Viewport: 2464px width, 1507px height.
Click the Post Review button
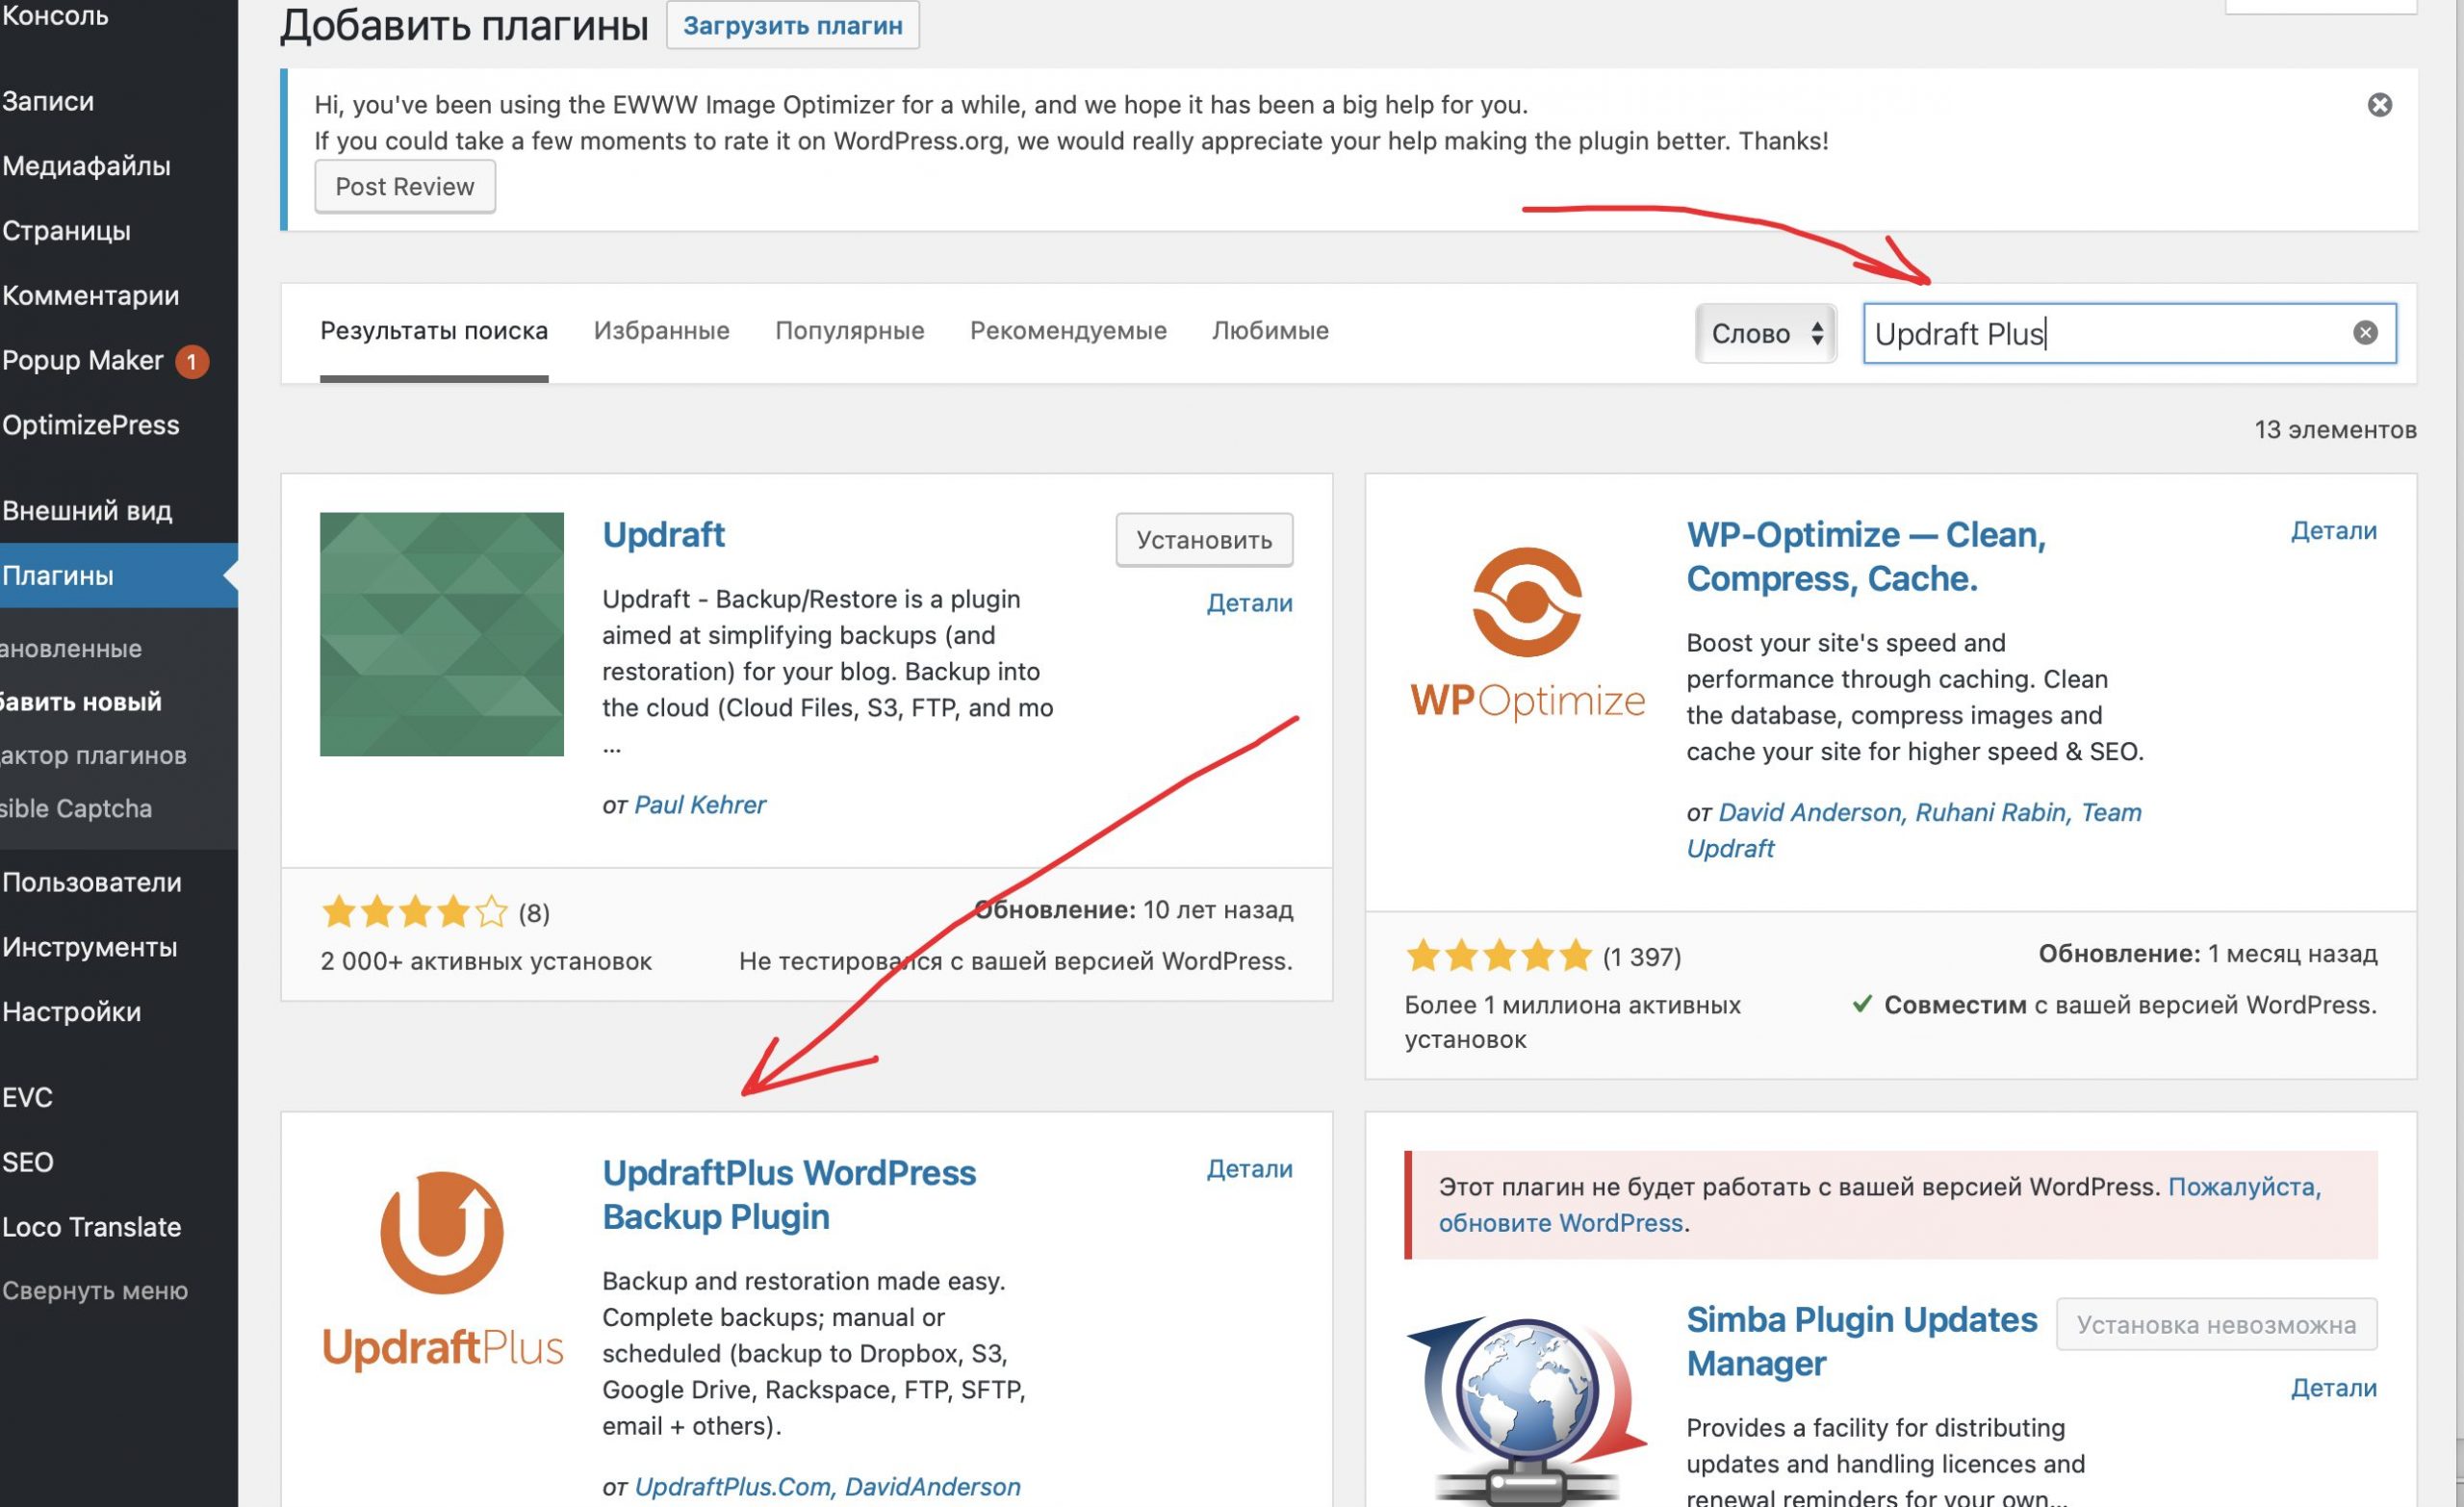point(404,187)
